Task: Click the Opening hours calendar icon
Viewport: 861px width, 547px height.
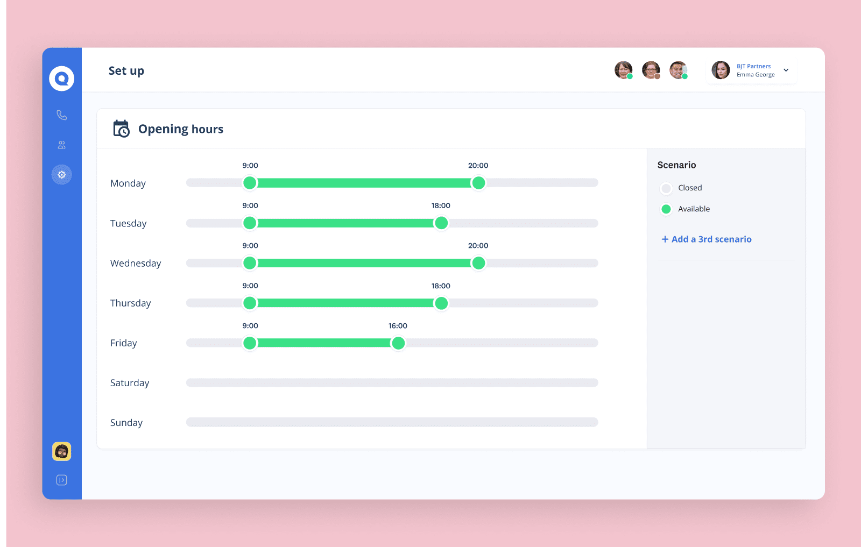Action: 121,129
